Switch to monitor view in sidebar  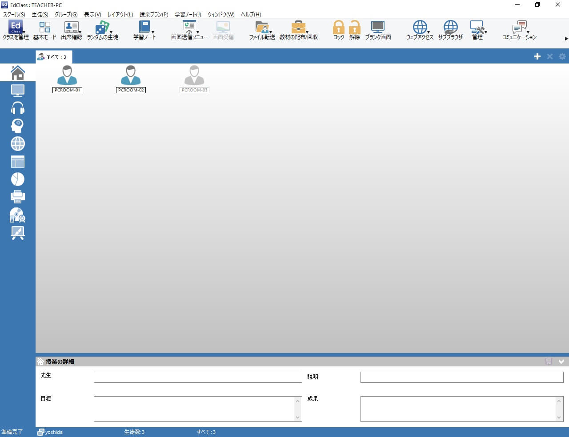point(18,91)
